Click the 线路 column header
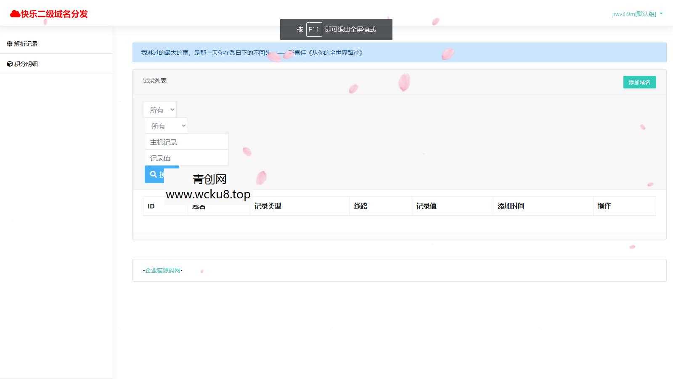 point(361,206)
